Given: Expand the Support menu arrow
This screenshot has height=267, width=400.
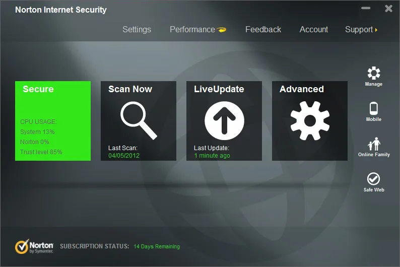Looking at the screenshot, I should [376, 30].
